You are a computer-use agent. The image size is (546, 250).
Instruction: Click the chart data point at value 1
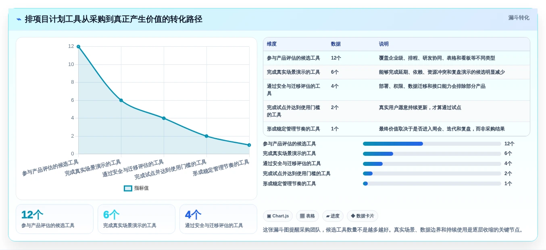pos(249,145)
